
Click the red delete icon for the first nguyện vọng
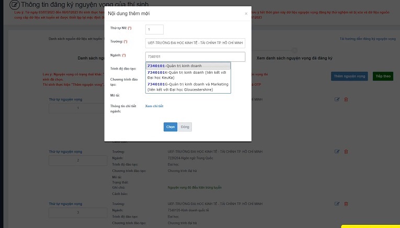tap(346, 99)
